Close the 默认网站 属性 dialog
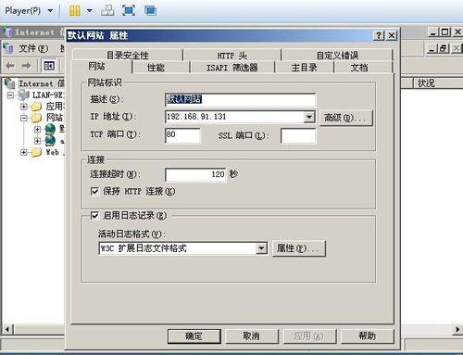Viewport: 463px width, 355px height. pyautogui.click(x=392, y=35)
